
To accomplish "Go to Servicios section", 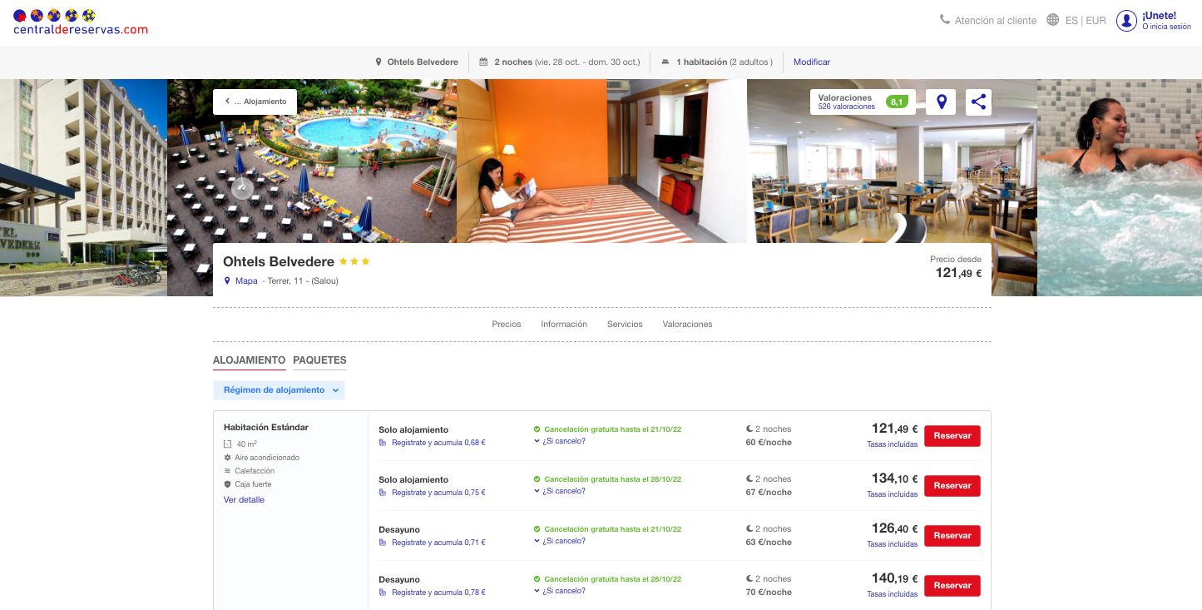I will click(x=625, y=325).
